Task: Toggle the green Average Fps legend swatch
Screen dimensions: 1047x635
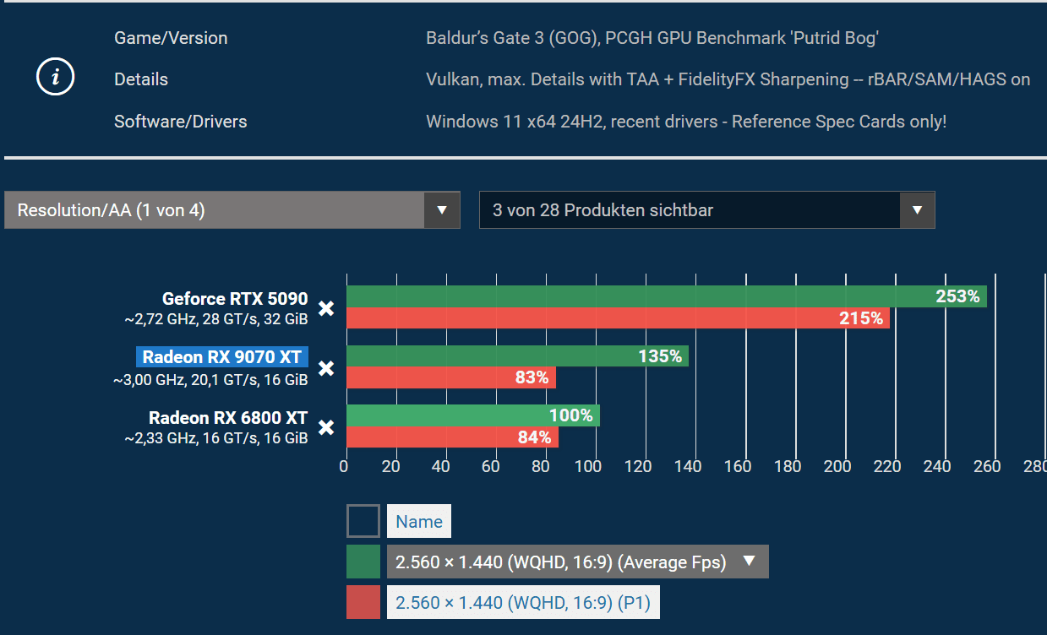Action: pos(363,562)
